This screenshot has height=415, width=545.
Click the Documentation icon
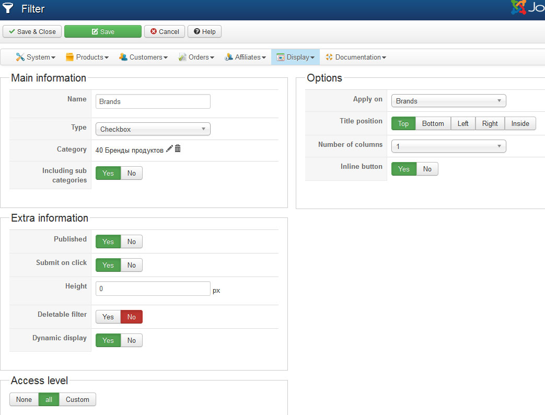pos(329,57)
